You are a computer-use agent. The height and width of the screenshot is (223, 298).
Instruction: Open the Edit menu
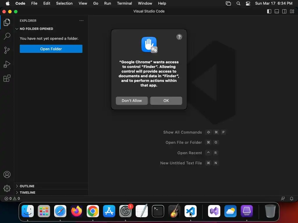click(47, 3)
